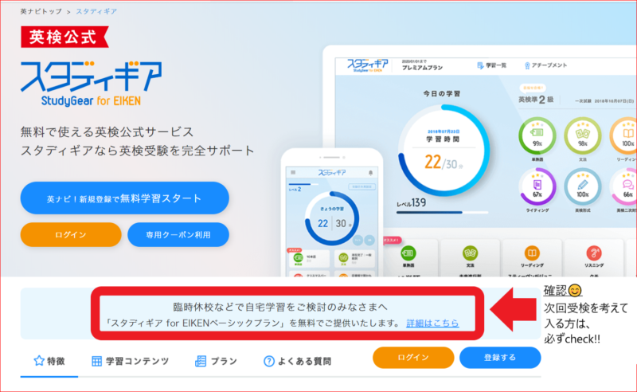The width and height of the screenshot is (637, 392).
Task: Click the green 単熟語 card icon in lower row
Action: coord(408,253)
